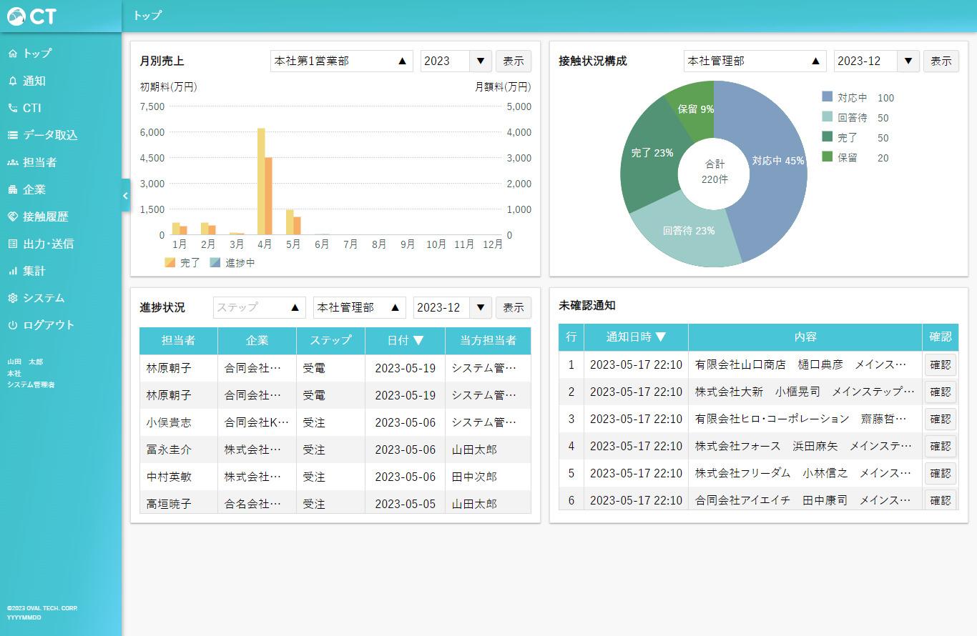Click the building icon for 企業
977x636 pixels.
coord(12,189)
